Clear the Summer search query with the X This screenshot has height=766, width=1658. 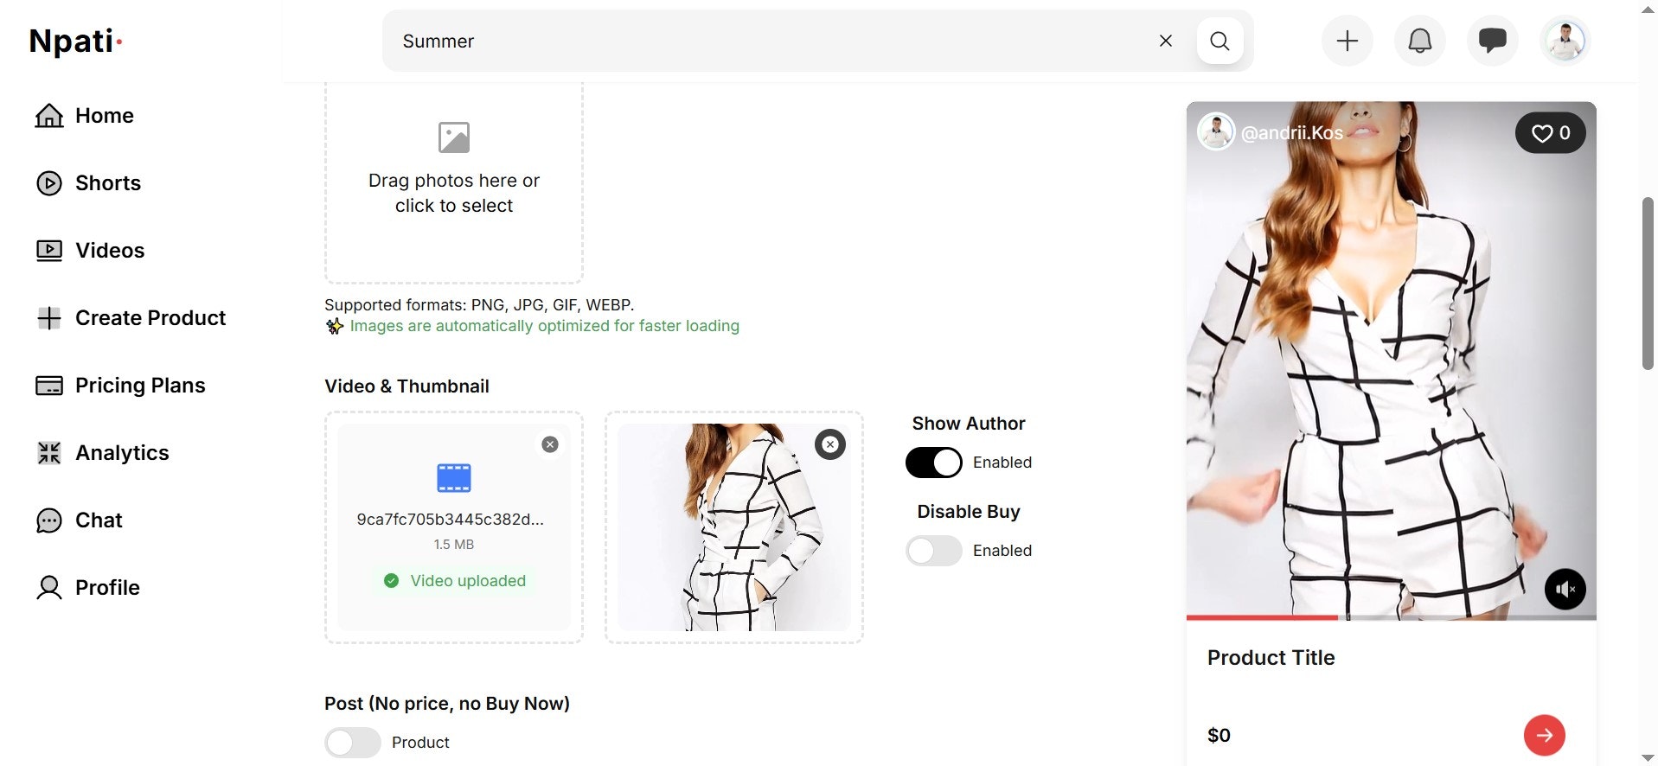tap(1165, 41)
